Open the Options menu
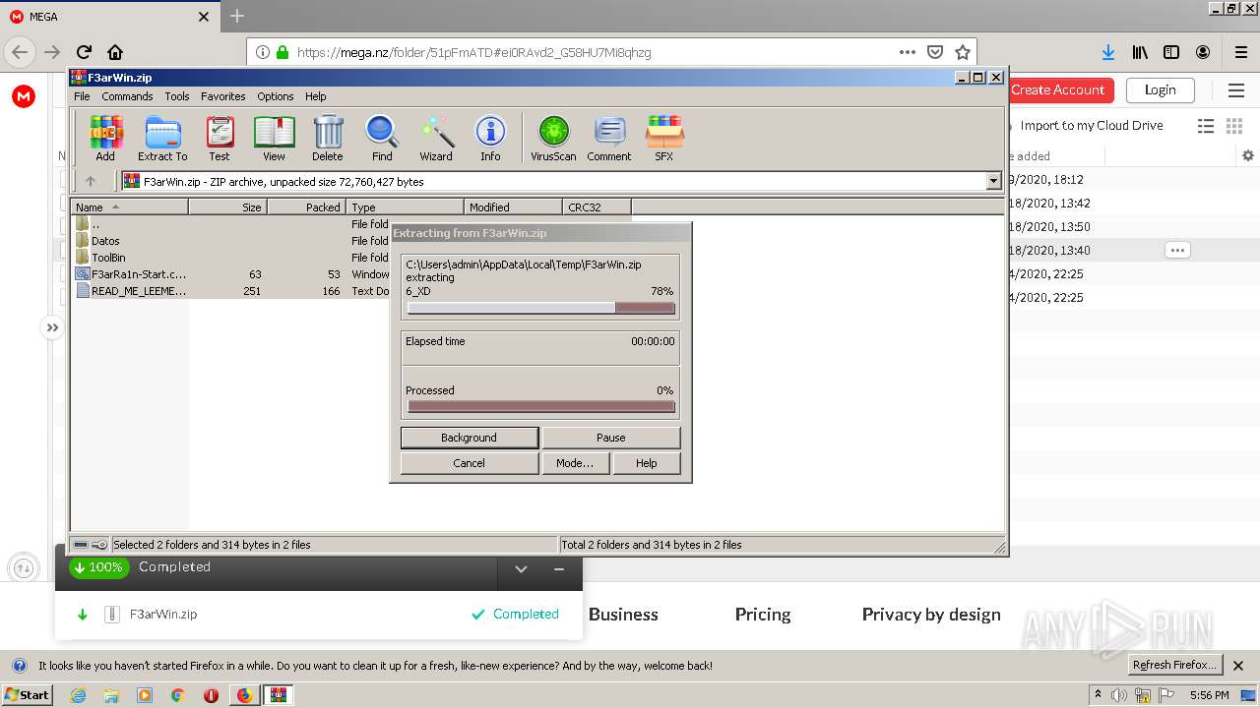This screenshot has width=1260, height=708. pyautogui.click(x=276, y=96)
